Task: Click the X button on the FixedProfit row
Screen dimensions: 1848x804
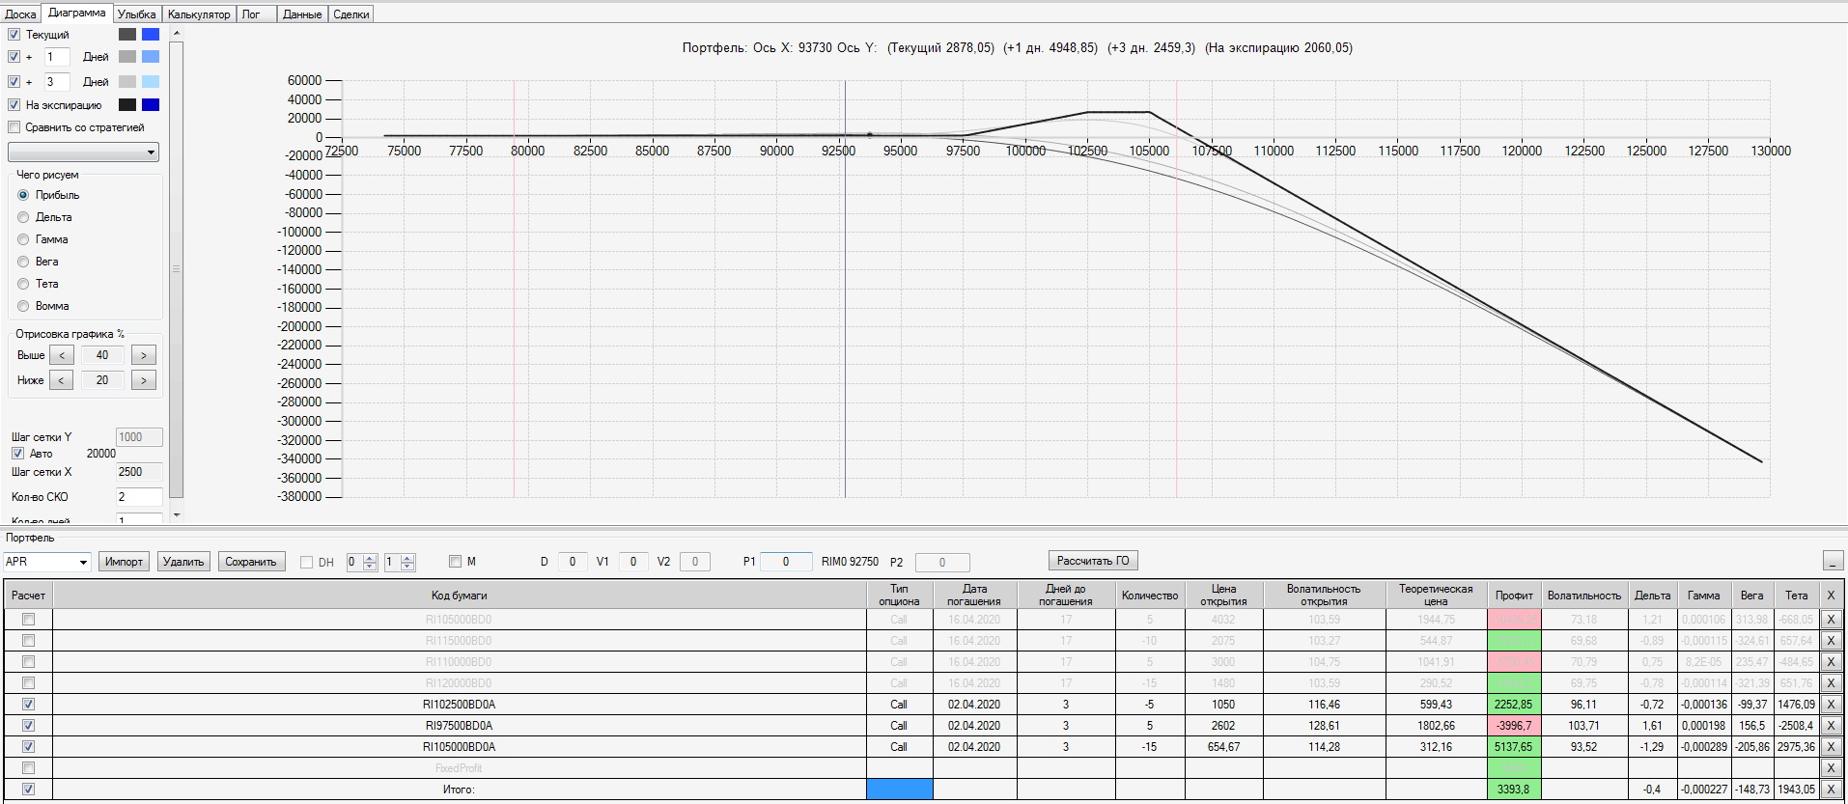Action: click(x=1830, y=768)
